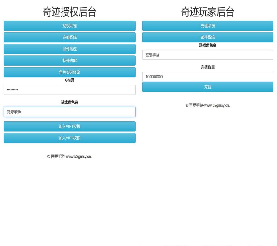Select the GM码 password input field
Image resolution: width=277 pixels, height=246 pixels.
tap(69, 89)
